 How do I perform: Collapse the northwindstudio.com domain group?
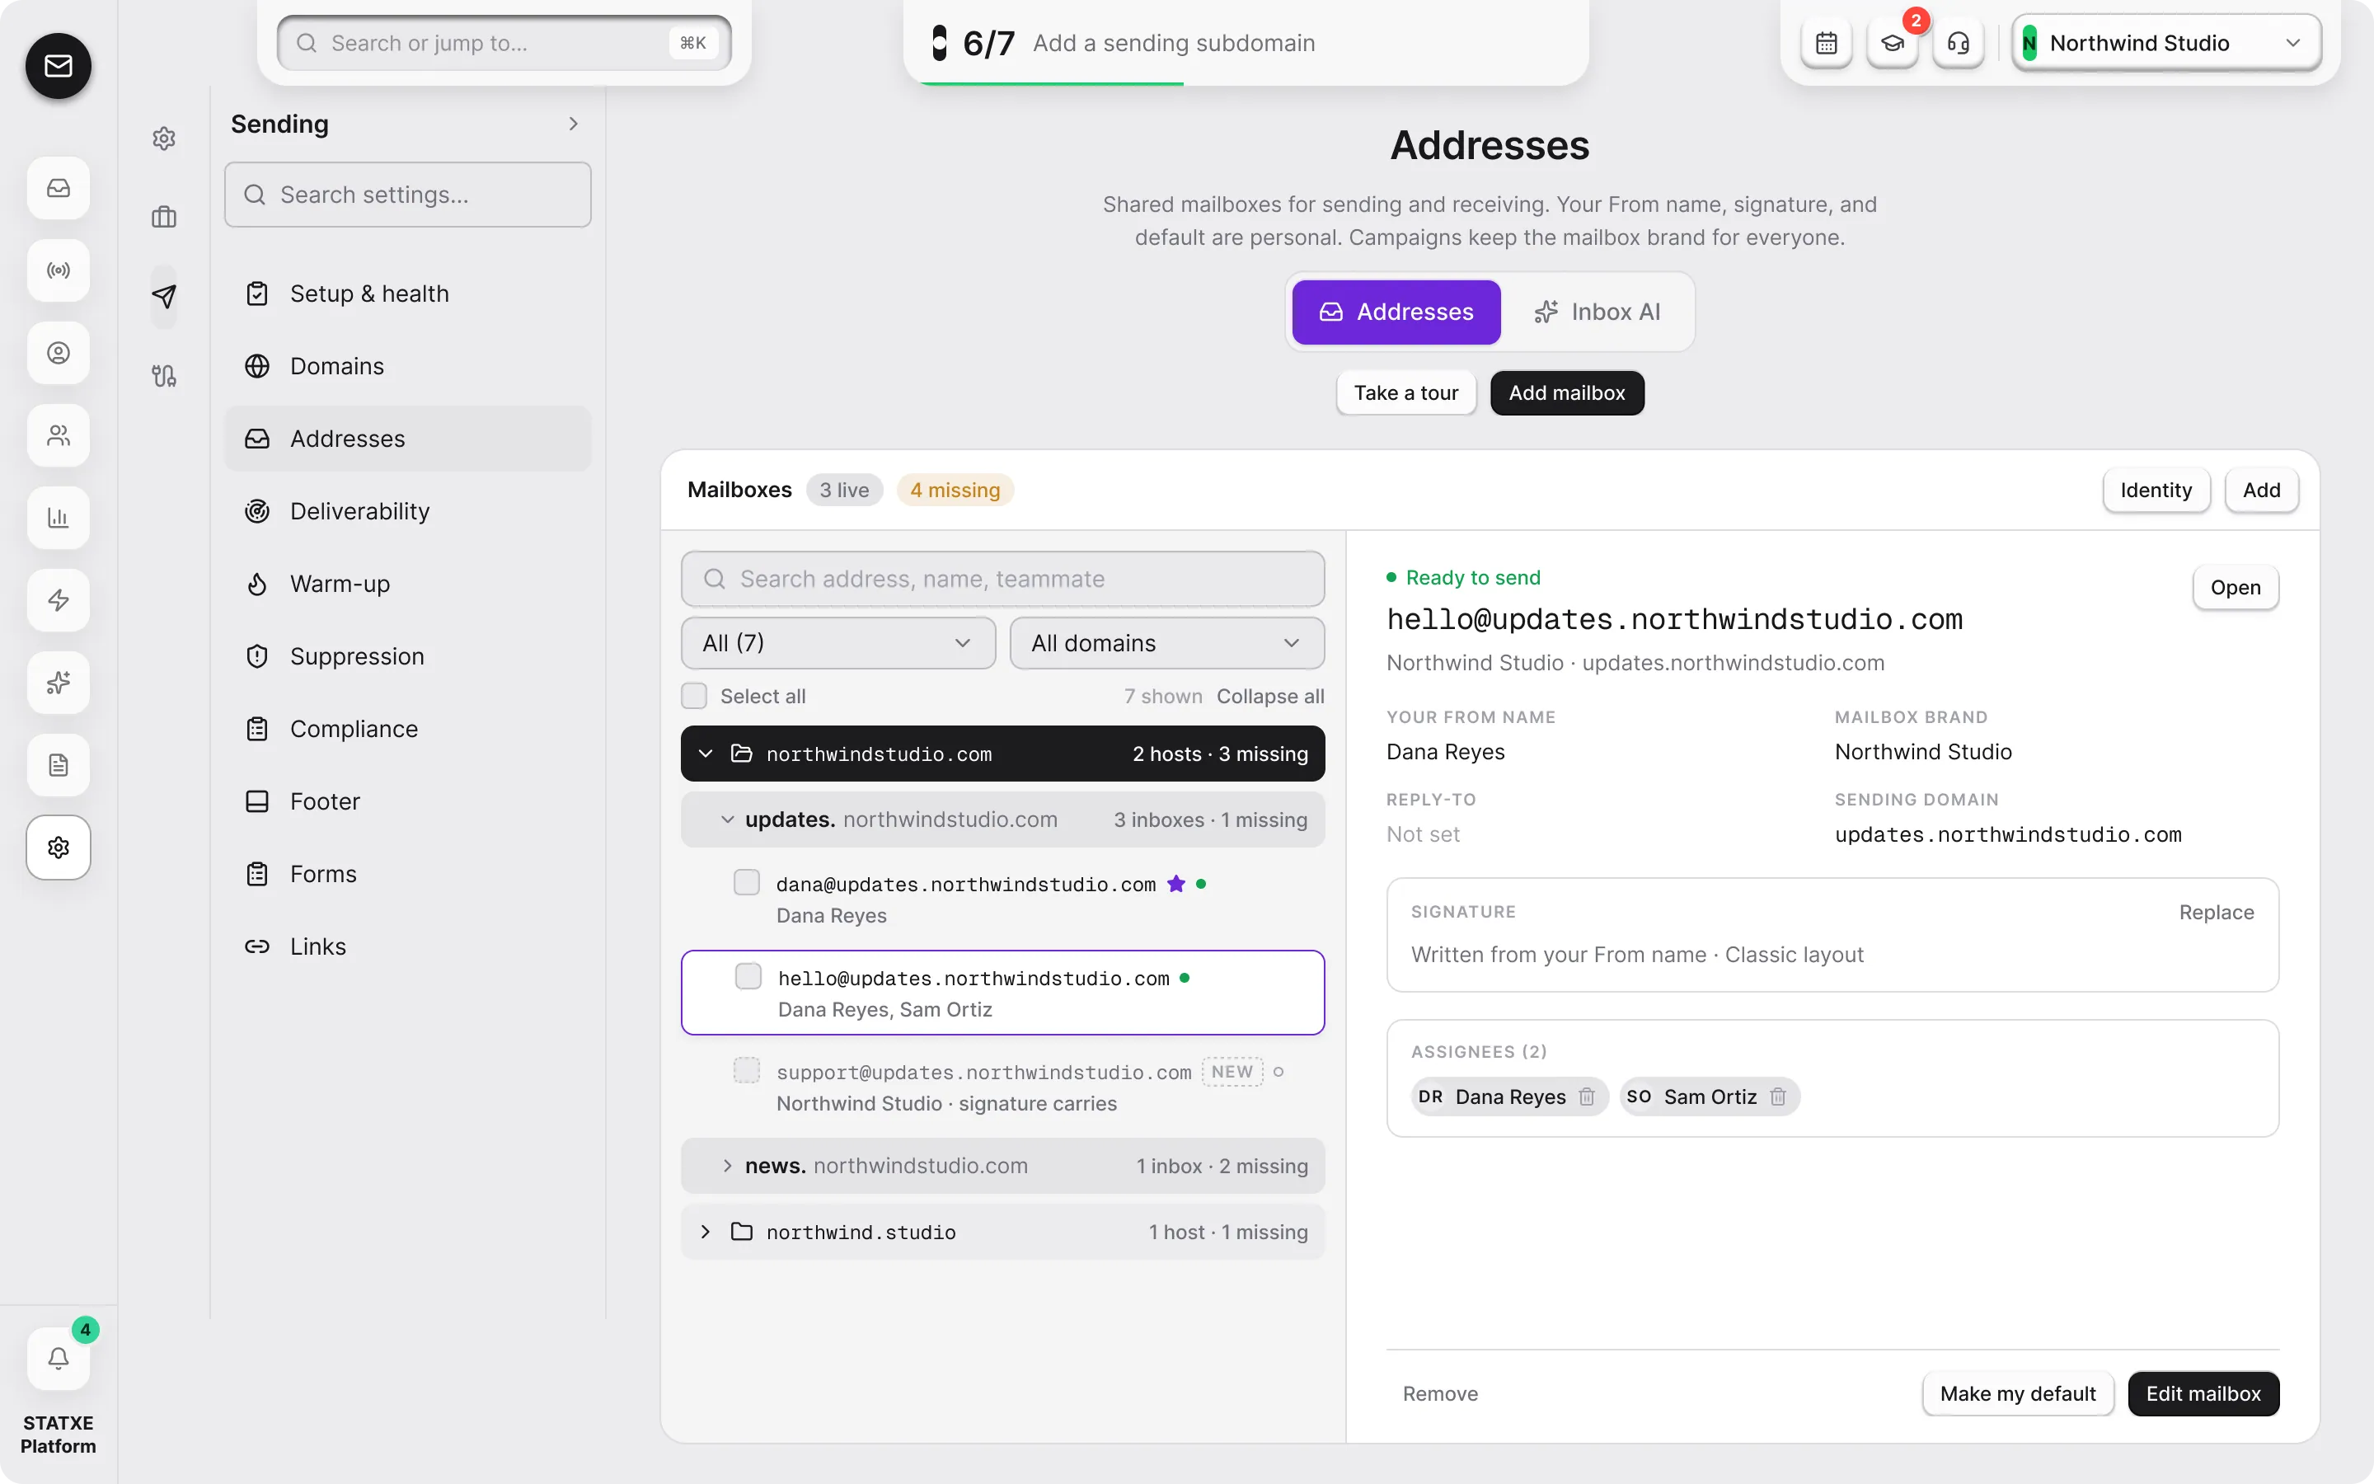click(x=706, y=754)
